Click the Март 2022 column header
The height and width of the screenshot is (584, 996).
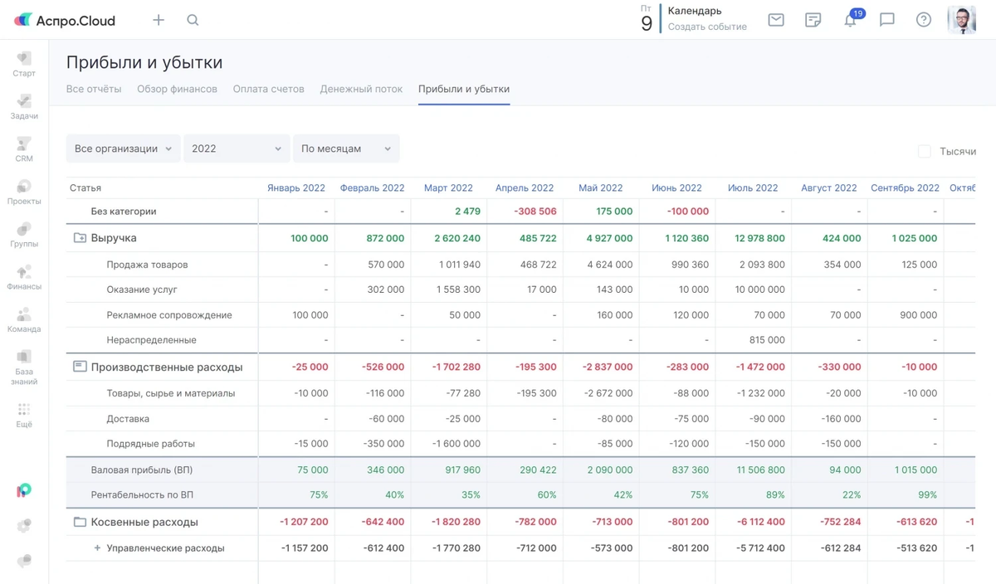coord(448,188)
